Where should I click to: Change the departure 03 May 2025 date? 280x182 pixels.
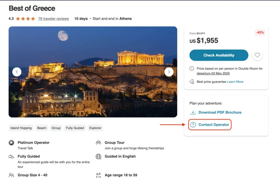click(213, 74)
